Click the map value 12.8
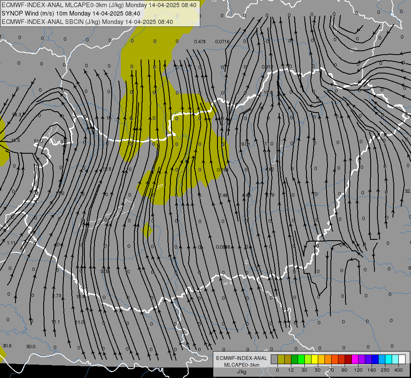This screenshot has height=378, width=411. tap(107, 169)
